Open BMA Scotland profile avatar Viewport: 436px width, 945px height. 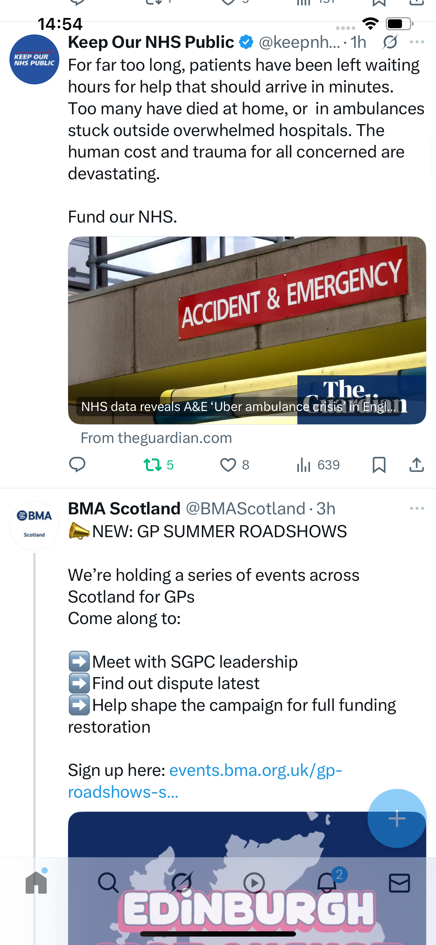[34, 525]
